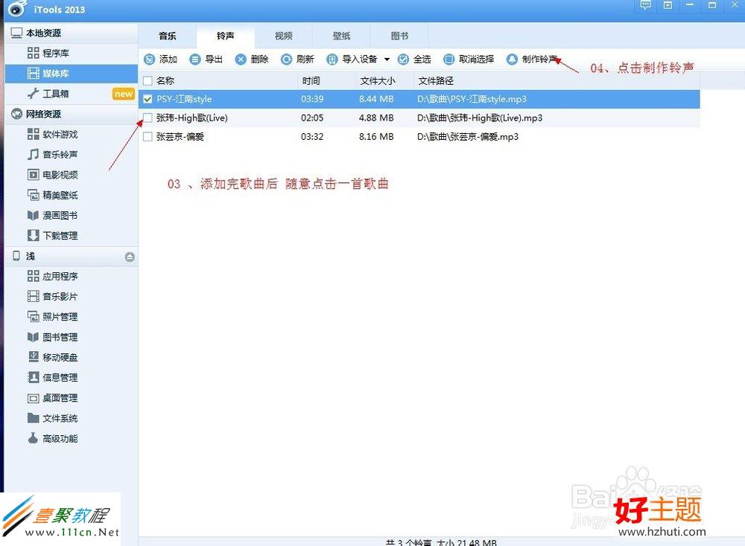Screen dimensions: 745x546
Task: Check the 张玮-High歌(Live) checkbox
Action: click(148, 118)
